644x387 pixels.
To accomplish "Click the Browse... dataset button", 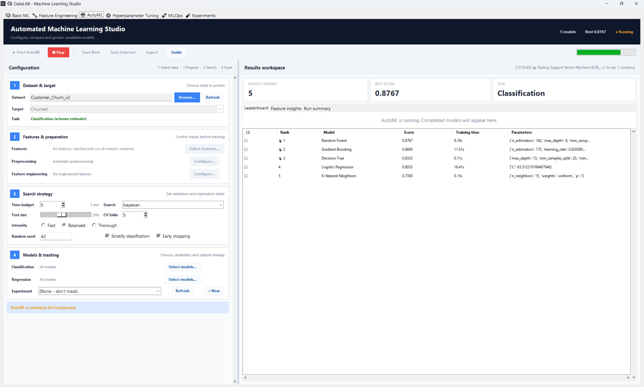I will coord(187,97).
